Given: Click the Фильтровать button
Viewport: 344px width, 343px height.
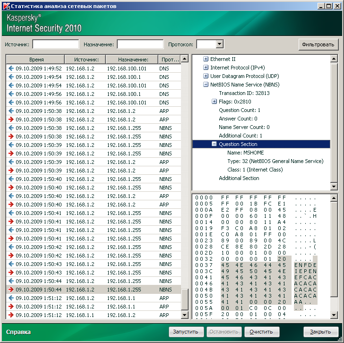Looking at the screenshot, I should pyautogui.click(x=318, y=44).
